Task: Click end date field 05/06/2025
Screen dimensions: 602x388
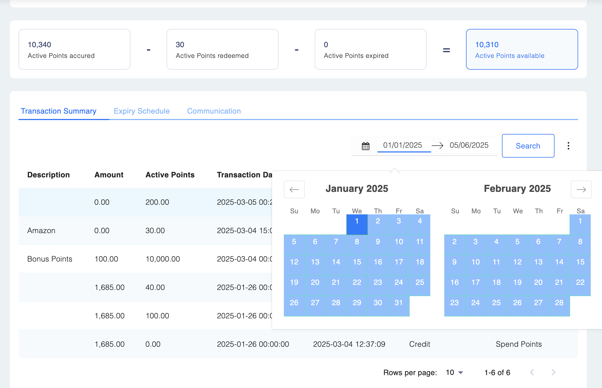Action: (x=469, y=145)
